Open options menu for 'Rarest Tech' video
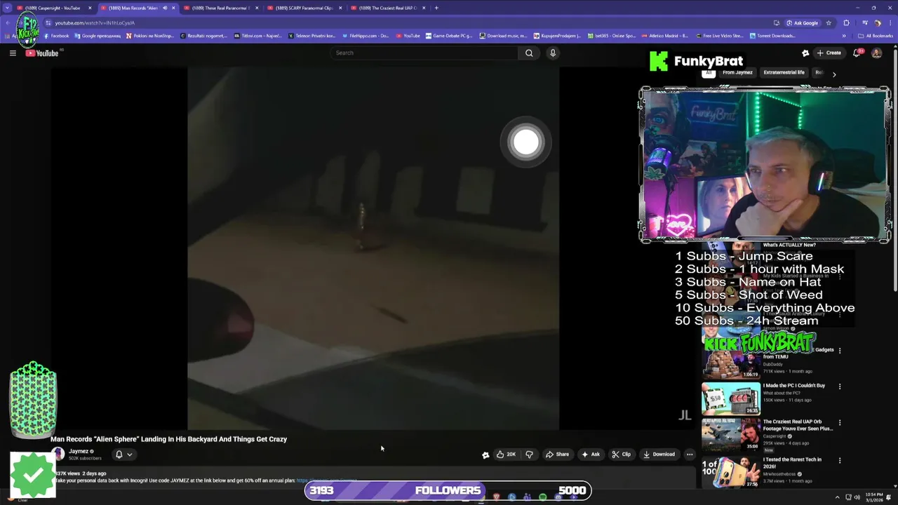 tap(840, 461)
